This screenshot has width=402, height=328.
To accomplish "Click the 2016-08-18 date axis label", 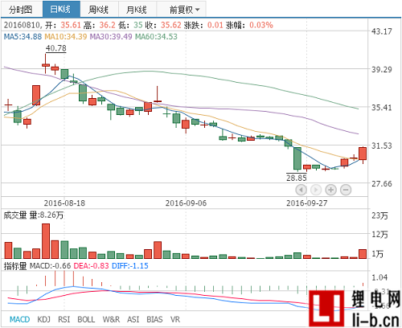I will tap(64, 203).
